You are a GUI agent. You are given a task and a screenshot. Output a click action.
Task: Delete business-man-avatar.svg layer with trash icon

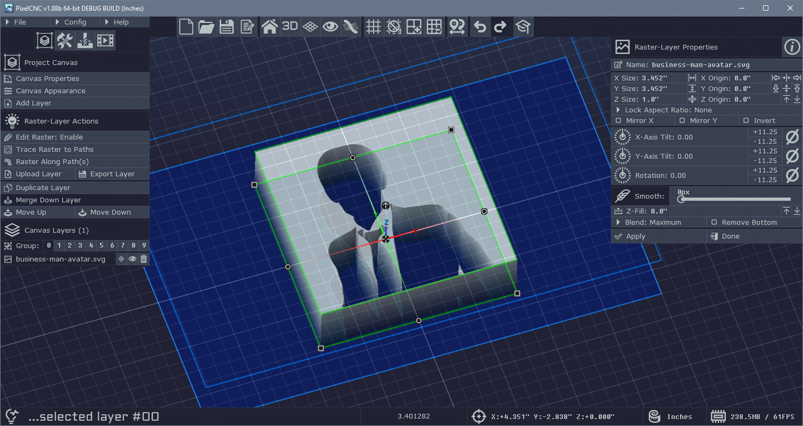click(144, 259)
